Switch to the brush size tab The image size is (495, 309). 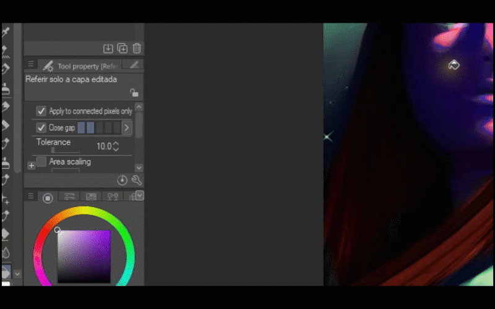[x=134, y=65]
